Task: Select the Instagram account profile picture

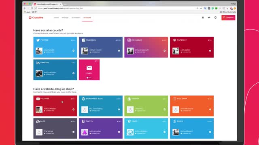Action: click(x=130, y=51)
